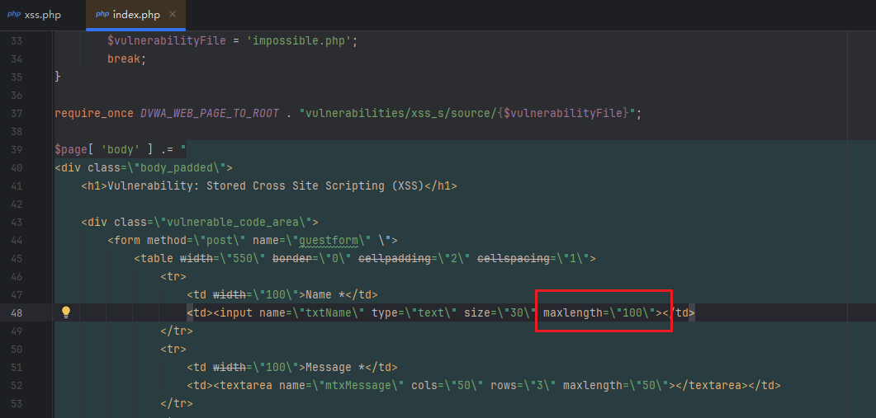Click the strikethrough cellpadding attribute
Screen dimensions: 876x418
(x=395, y=258)
